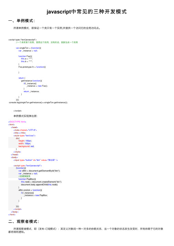Click the title "javascript中常见的三种开发模式"
This screenshot has height=246, width=174.
[x=87, y=12]
